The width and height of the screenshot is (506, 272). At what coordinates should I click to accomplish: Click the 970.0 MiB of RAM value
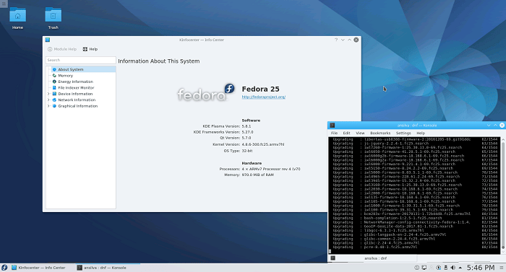[257, 175]
